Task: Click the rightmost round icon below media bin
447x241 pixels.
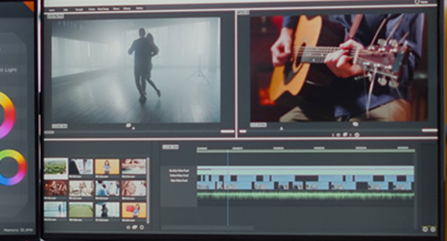Action: point(142,227)
